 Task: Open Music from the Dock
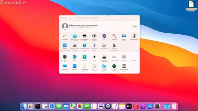[136, 106]
